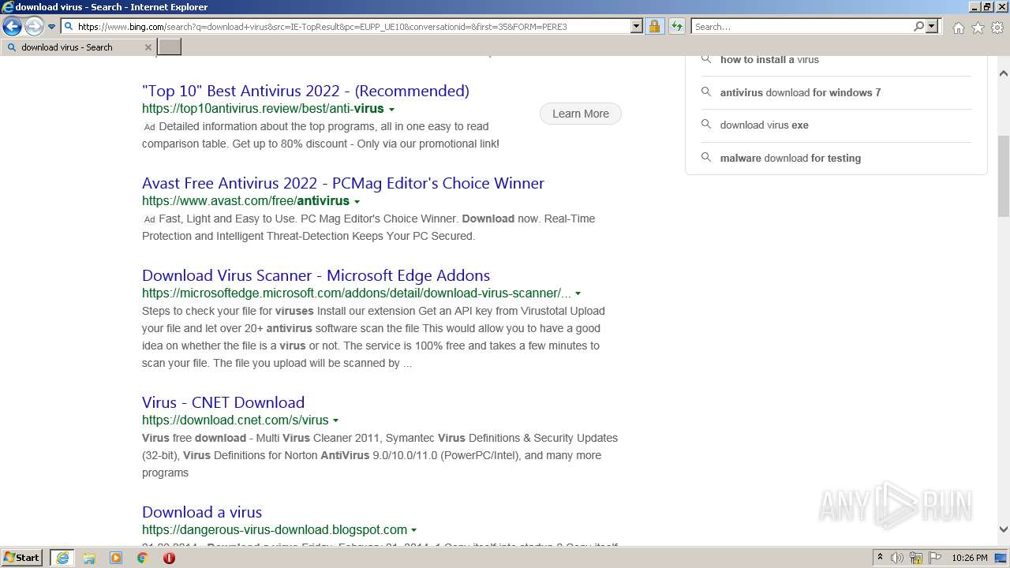This screenshot has height=568, width=1010.
Task: Open the search provider dropdown arrow
Action: coord(932,26)
